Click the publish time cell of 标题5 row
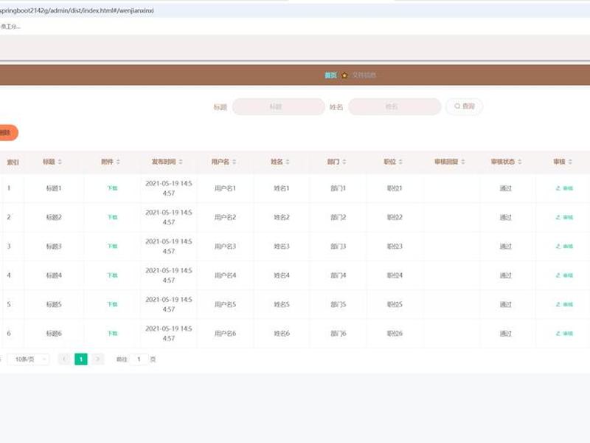This screenshot has height=443, width=590. [169, 304]
